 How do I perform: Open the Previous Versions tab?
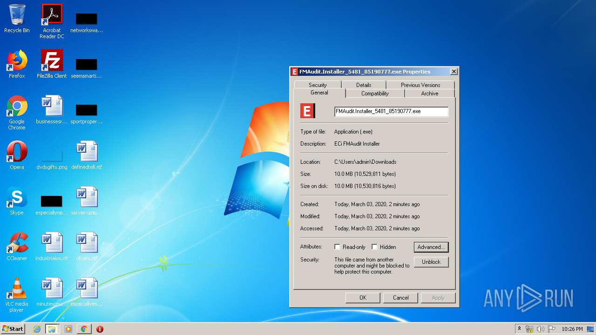coord(420,85)
